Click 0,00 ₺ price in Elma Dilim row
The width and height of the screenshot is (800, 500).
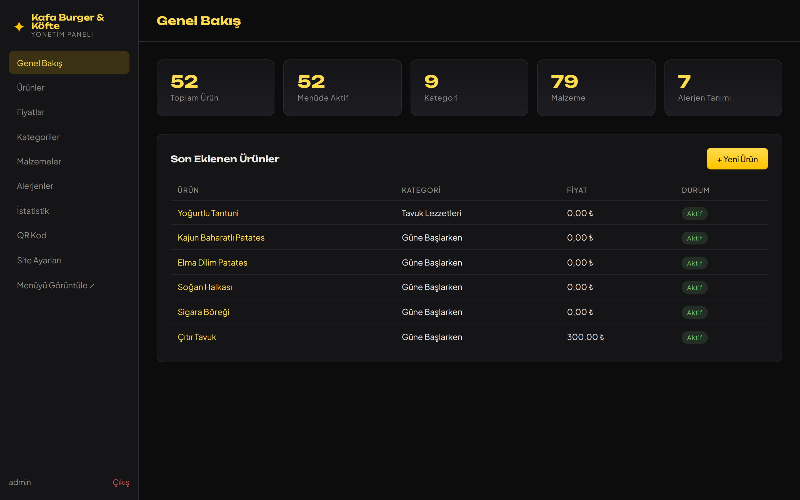pos(580,262)
